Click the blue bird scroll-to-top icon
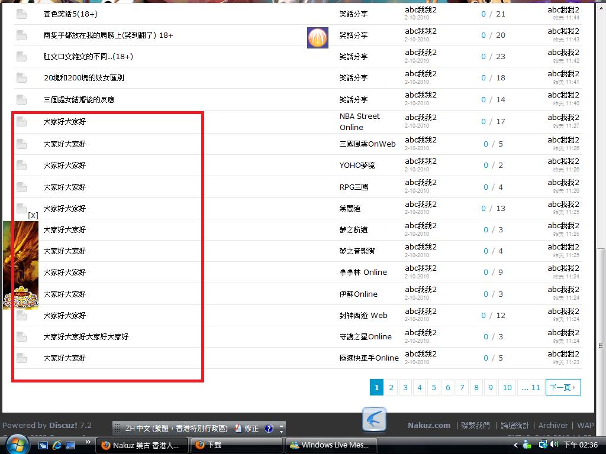Screen dimensions: 606x454 374,420
